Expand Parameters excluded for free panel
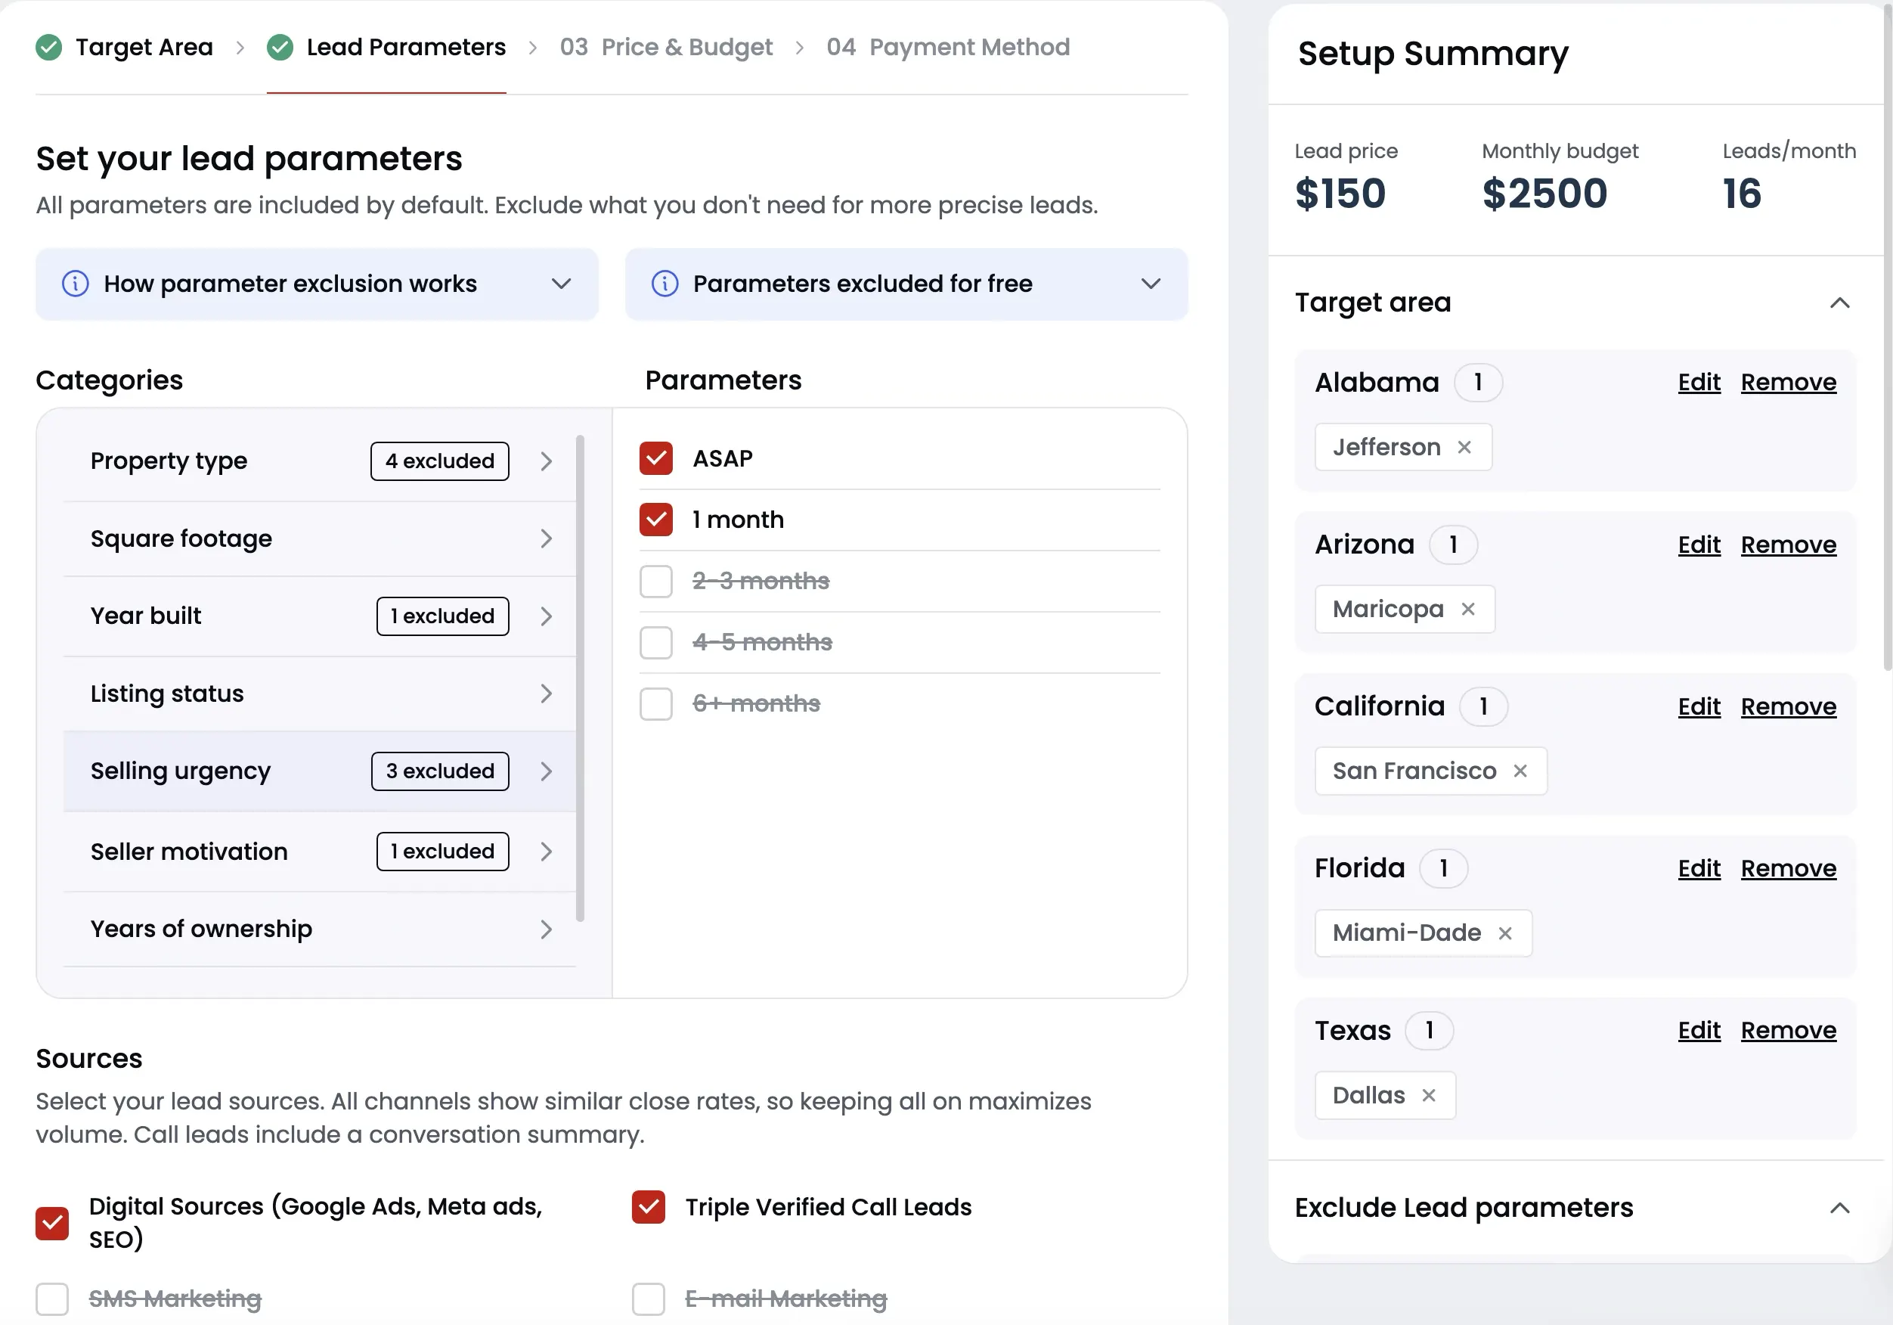Screen dimensions: 1893x1325 click(x=906, y=284)
